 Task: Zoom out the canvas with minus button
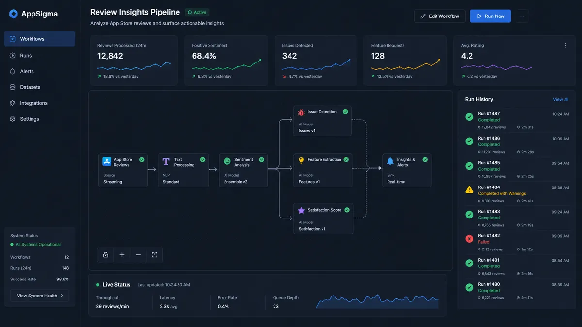pyautogui.click(x=138, y=255)
